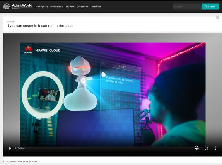Focus the Keyword search field

187,7
